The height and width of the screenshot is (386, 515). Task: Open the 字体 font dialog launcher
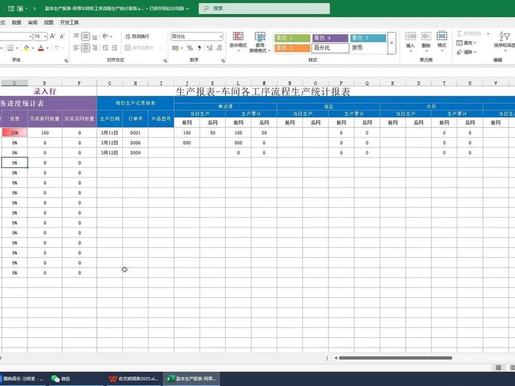[66, 60]
